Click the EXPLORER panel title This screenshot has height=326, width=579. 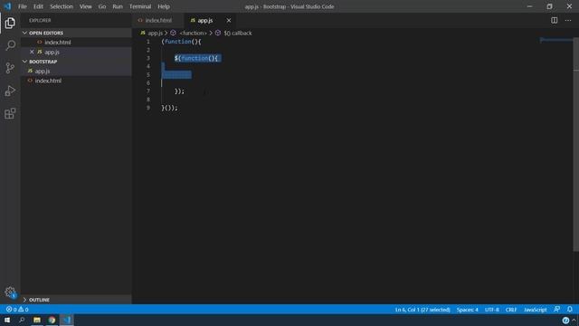tap(40, 20)
